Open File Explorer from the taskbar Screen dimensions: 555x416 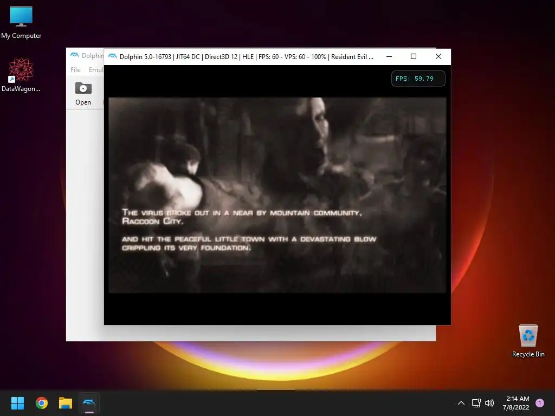coord(66,403)
